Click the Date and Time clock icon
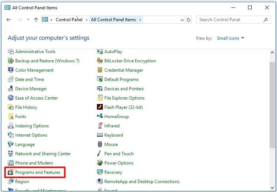 [x=11, y=79]
